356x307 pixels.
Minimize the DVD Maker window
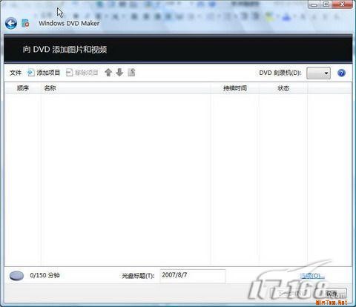314,4
